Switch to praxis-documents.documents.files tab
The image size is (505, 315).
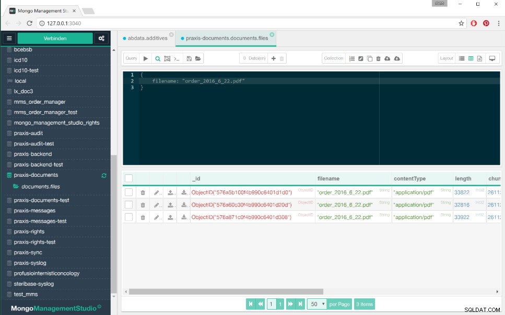[x=227, y=38]
